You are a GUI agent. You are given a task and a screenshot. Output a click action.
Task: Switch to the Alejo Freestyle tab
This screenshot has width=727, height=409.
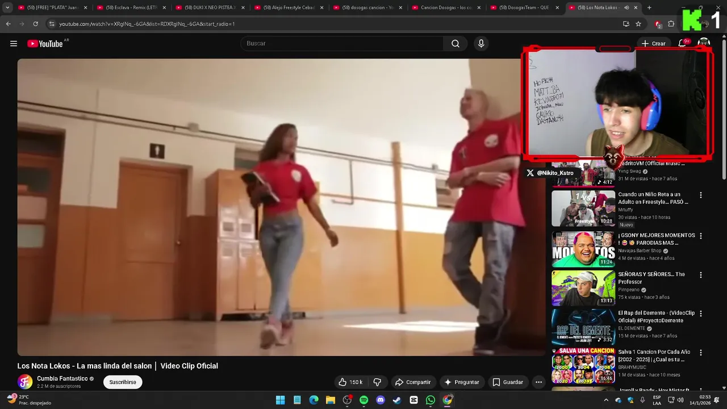click(x=289, y=8)
